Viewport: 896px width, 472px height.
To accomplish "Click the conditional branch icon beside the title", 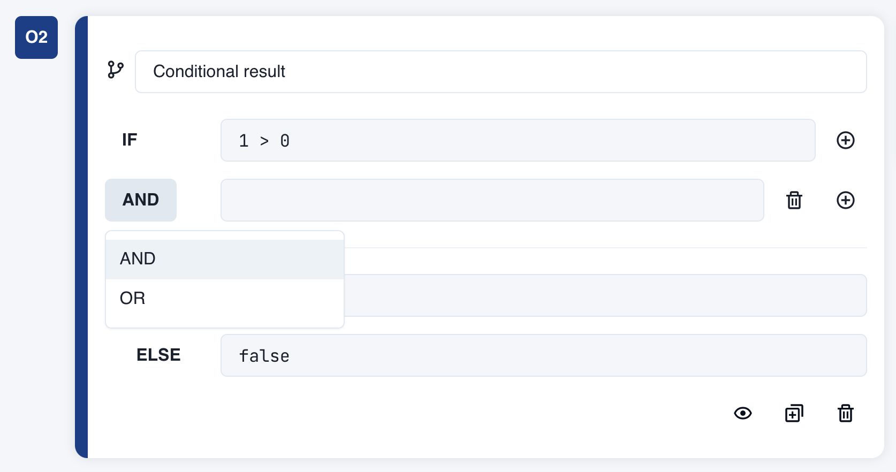I will 115,70.
